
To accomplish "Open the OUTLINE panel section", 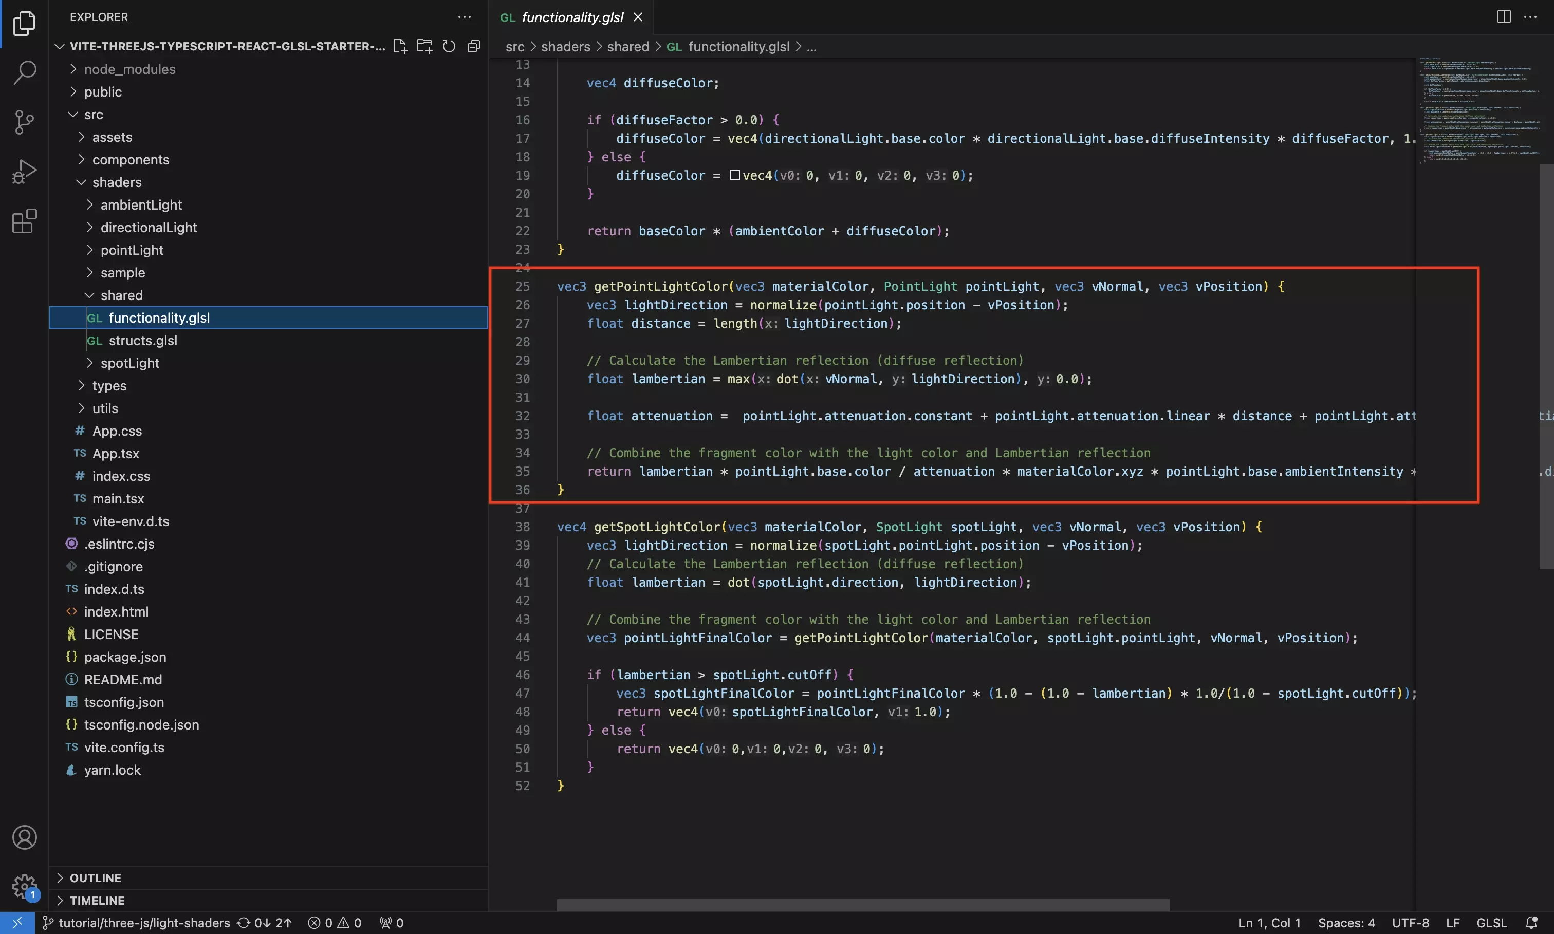I will pos(96,876).
